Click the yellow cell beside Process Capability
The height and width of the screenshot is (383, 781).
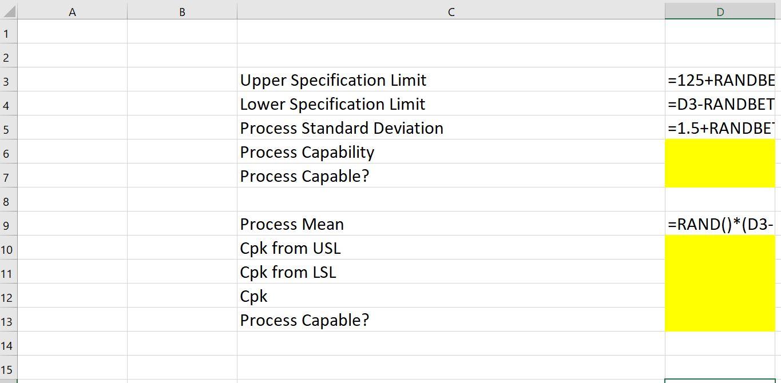(719, 152)
